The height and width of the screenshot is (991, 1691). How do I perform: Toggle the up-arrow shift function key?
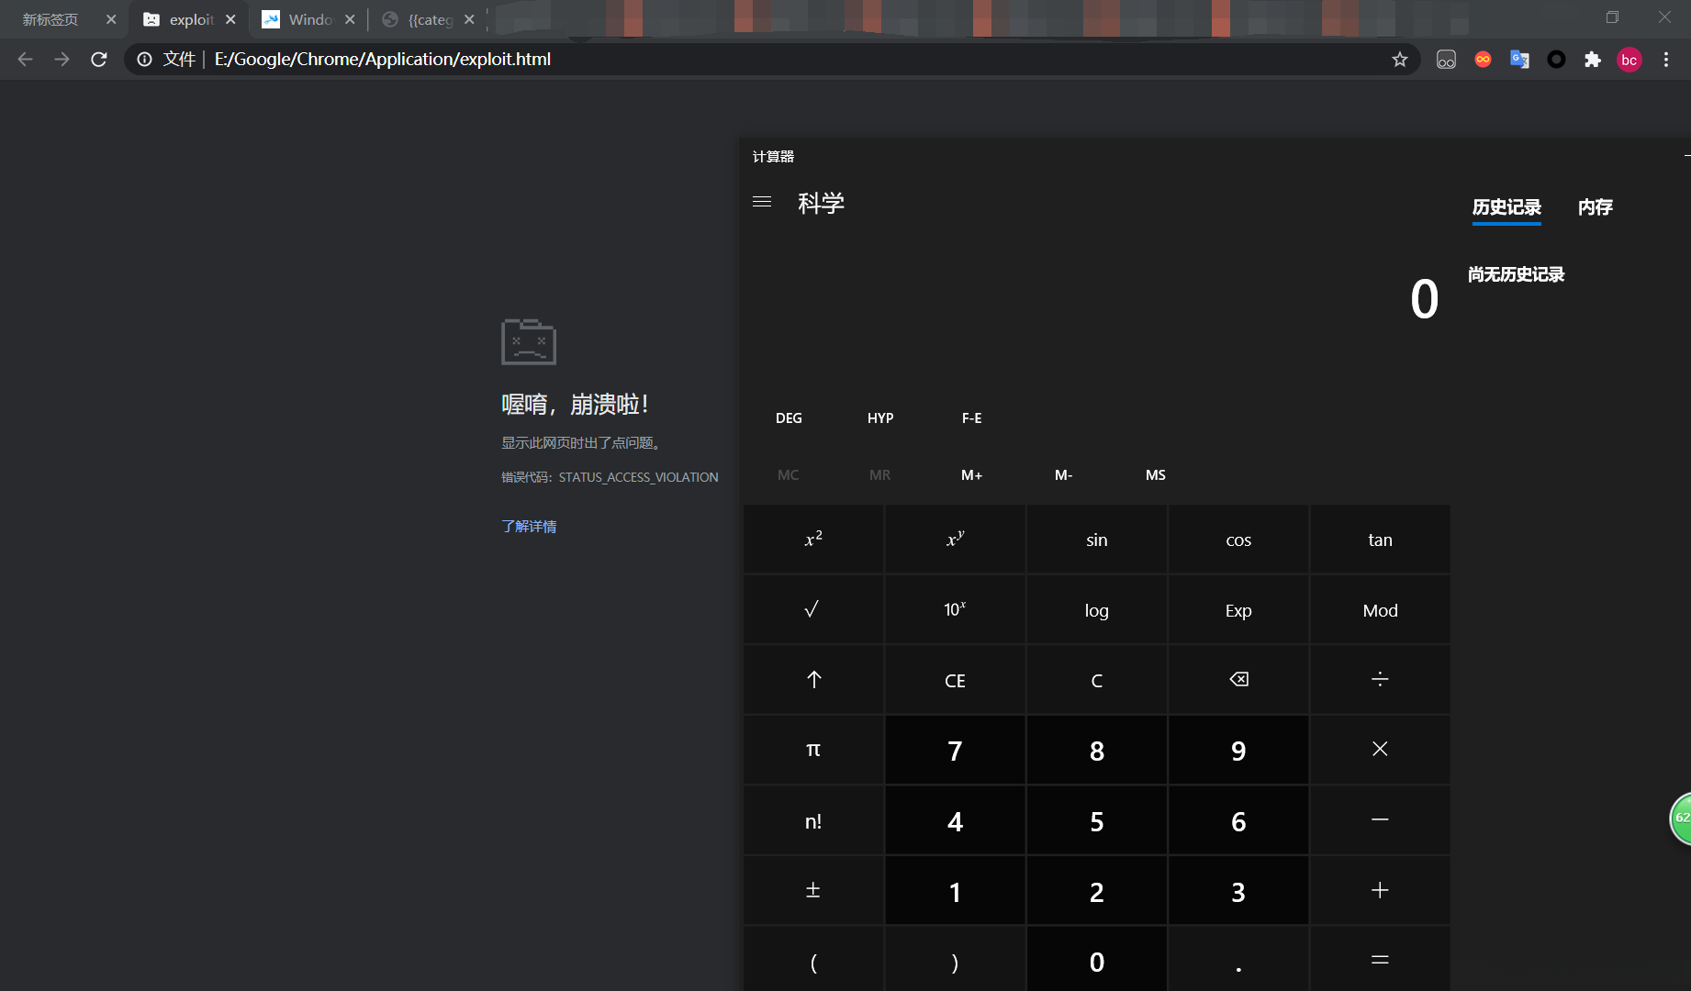(x=813, y=680)
